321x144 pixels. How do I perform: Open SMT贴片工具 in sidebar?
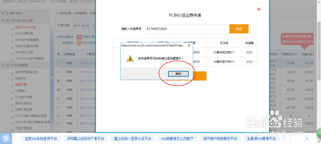pos(24,52)
